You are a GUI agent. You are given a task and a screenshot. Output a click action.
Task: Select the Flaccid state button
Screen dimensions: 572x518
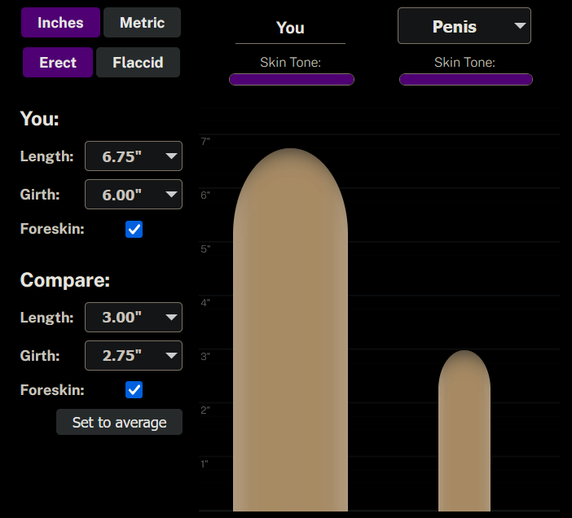pyautogui.click(x=138, y=63)
